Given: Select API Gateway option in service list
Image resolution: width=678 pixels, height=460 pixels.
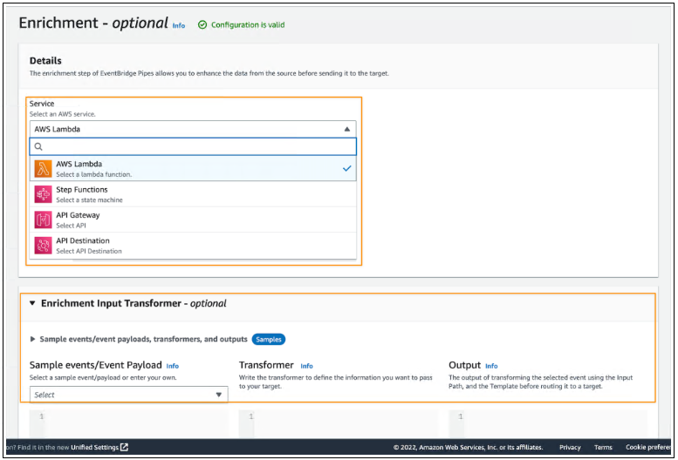Looking at the screenshot, I should 78,215.
